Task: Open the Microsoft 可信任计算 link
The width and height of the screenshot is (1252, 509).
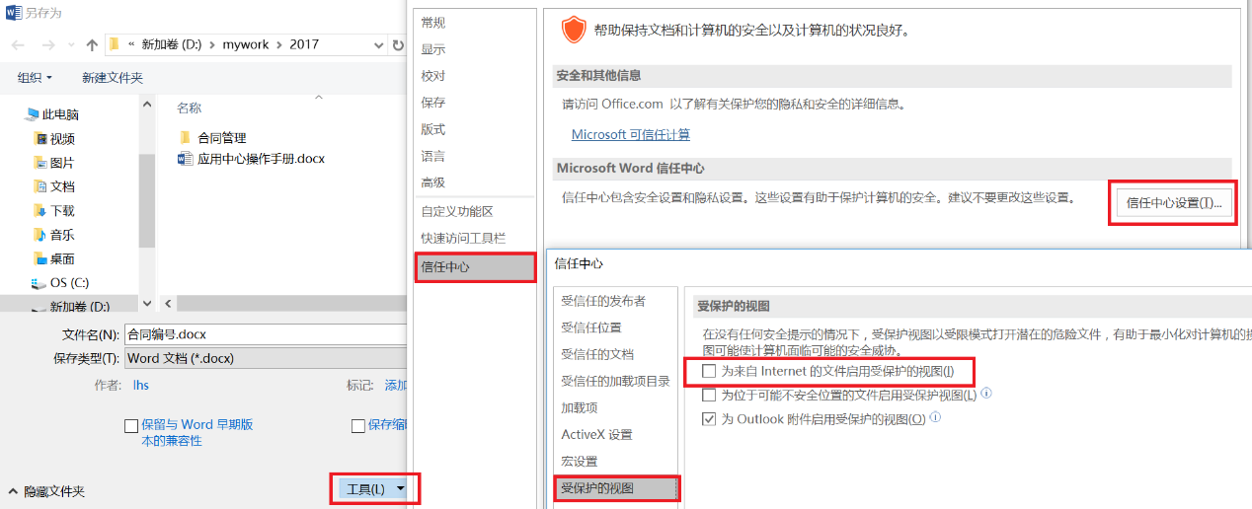Action: (x=631, y=134)
